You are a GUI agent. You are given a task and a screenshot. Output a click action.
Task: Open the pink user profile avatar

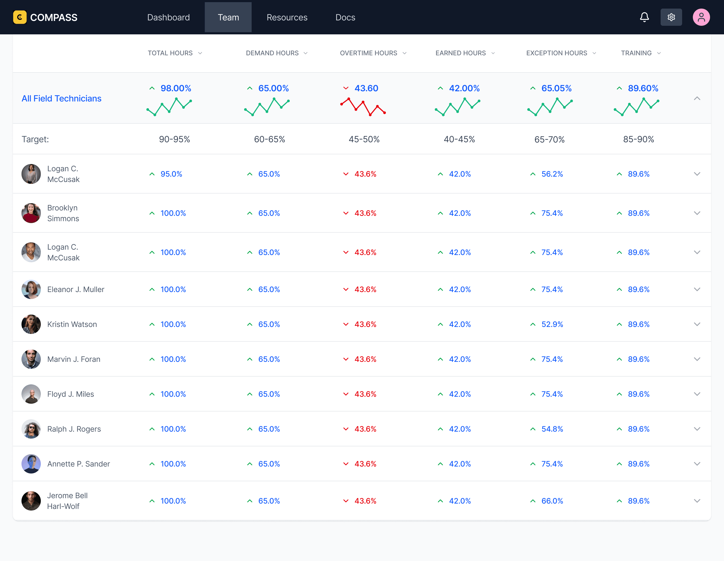coord(701,17)
